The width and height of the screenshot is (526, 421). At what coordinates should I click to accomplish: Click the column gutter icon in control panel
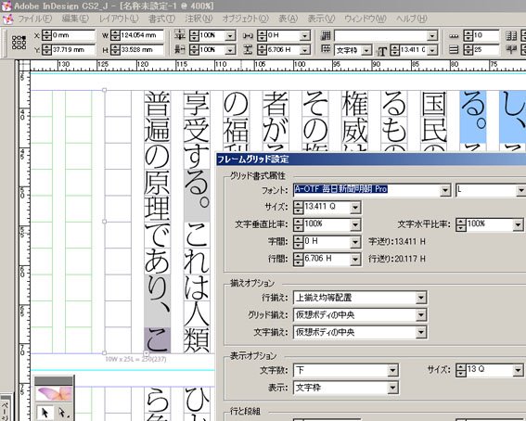[x=511, y=49]
